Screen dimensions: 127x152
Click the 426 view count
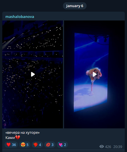coord(108,147)
